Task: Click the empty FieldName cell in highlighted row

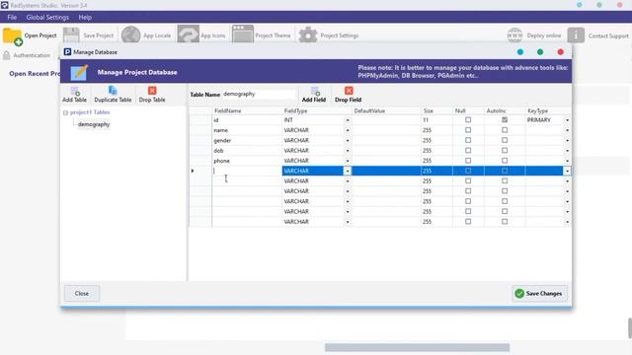Action: tap(247, 171)
